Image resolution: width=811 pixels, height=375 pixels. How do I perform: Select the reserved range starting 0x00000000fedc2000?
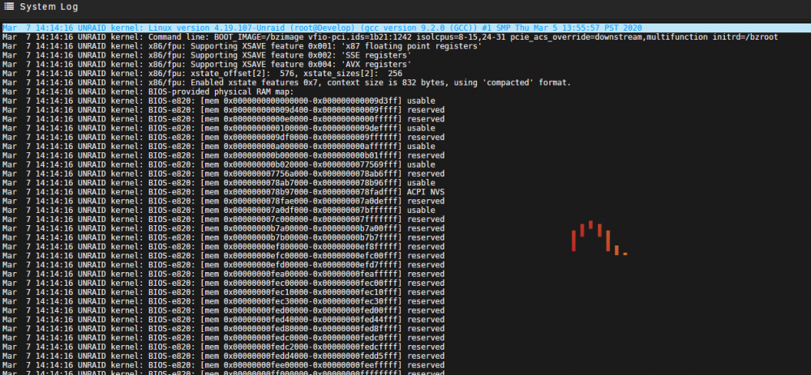click(x=224, y=347)
